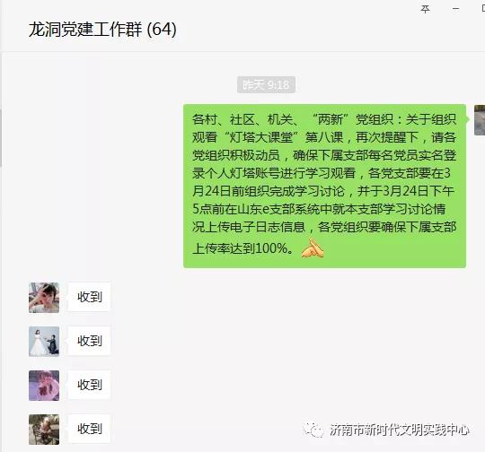Select 收到 reply beside the bottom avatar
The image size is (485, 452).
pyautogui.click(x=90, y=429)
